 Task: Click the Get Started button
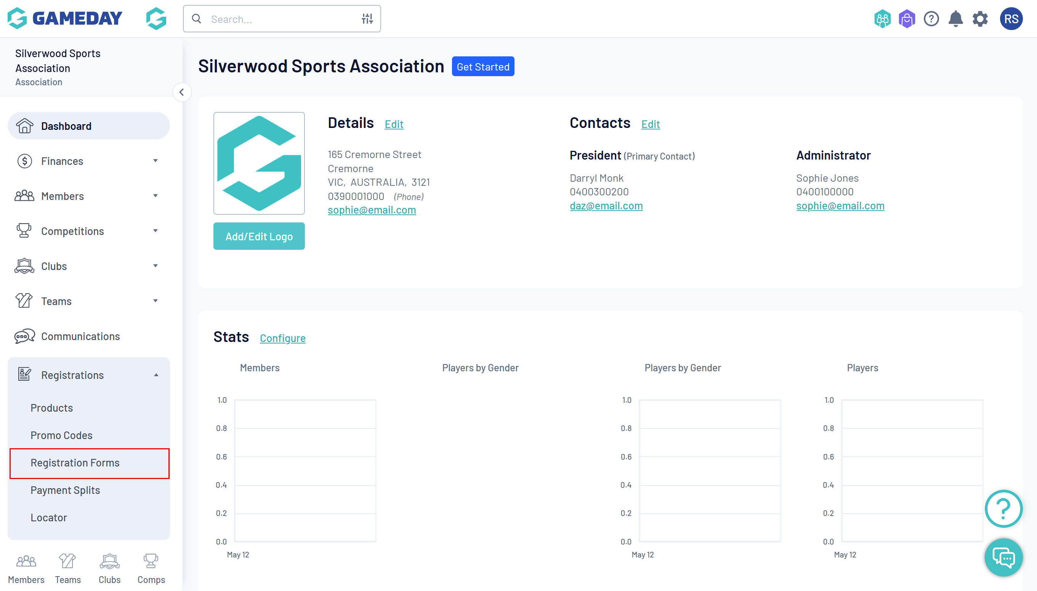(482, 67)
